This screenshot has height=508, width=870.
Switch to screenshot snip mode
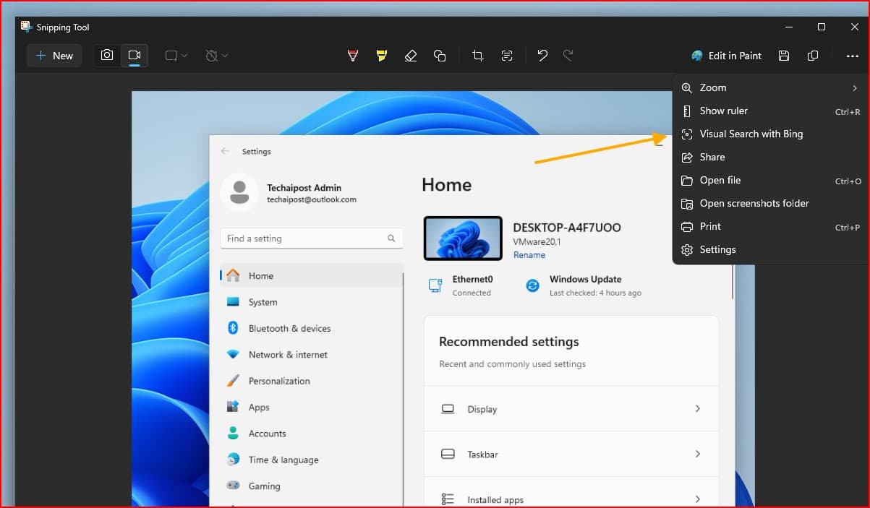107,56
